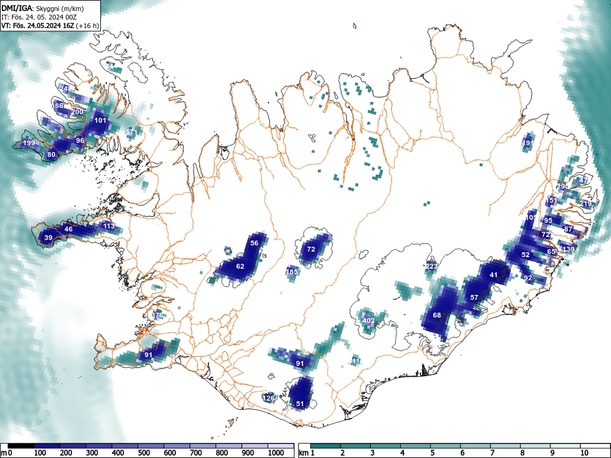Viewport: 611px width, 458px height.
Task: Click the value 126 near the south coast
Action: coord(269,398)
